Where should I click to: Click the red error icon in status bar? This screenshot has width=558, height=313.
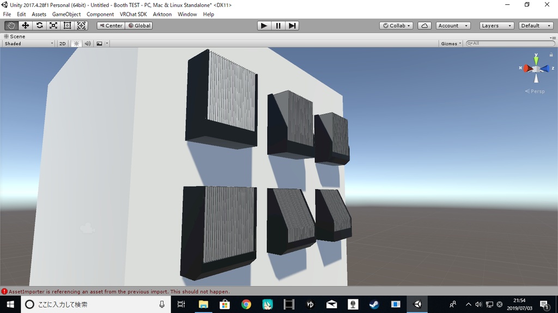click(x=4, y=291)
